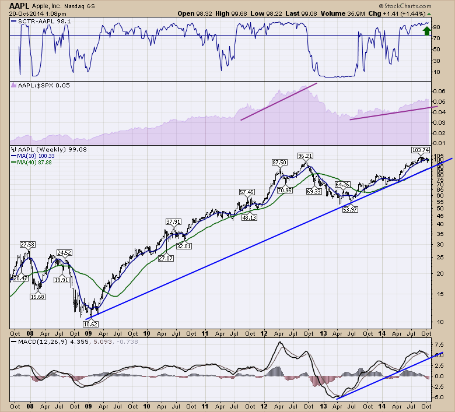Click the 24.52 price peak label
This screenshot has width=455, height=412.
(64, 252)
